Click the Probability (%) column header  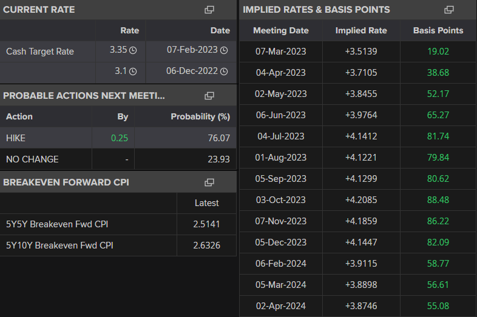click(200, 116)
